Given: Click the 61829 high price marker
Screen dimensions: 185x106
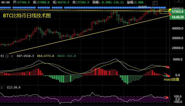Looking at the screenshot, I should 143,7.
